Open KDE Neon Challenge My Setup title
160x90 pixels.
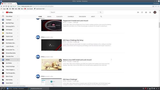coord(73,40)
